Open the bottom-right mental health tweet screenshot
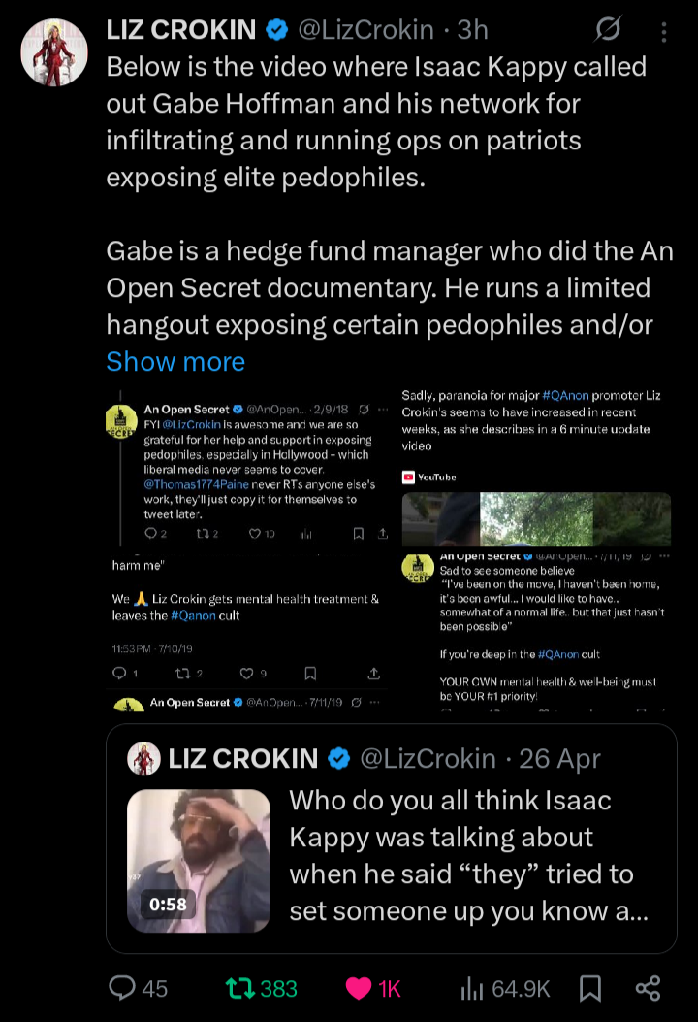 [x=536, y=633]
